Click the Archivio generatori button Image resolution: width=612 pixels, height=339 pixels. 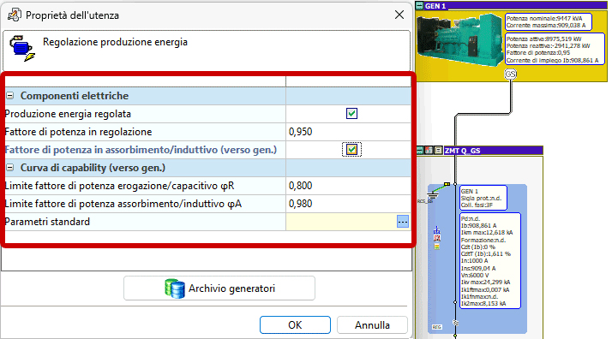pos(219,288)
